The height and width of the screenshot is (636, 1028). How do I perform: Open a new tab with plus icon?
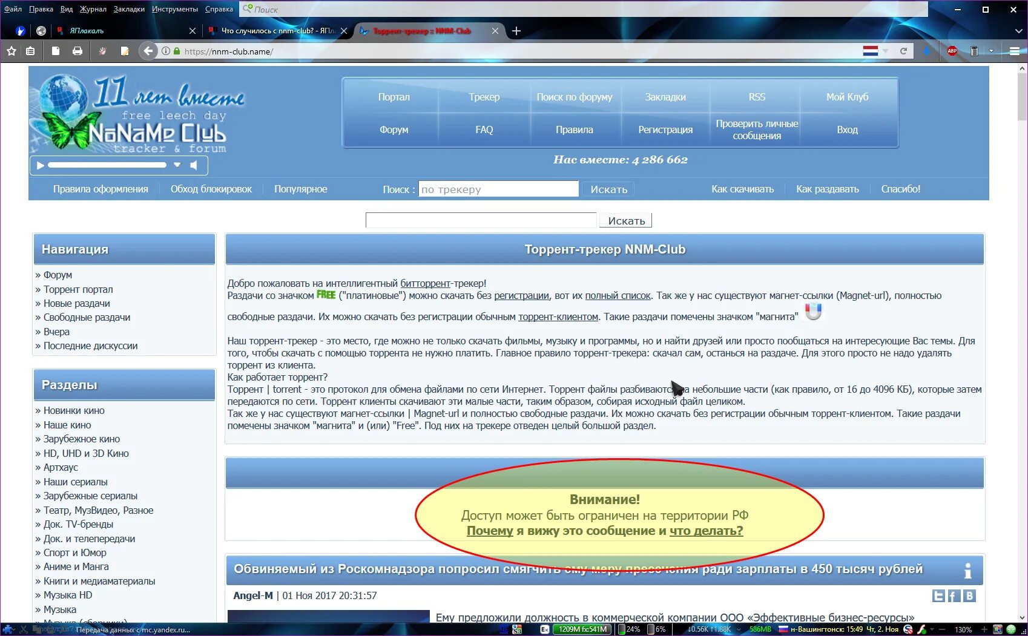[x=516, y=31]
